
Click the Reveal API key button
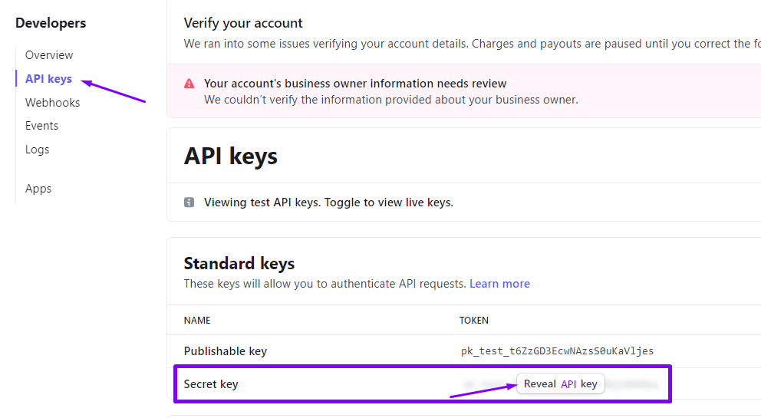tap(561, 383)
